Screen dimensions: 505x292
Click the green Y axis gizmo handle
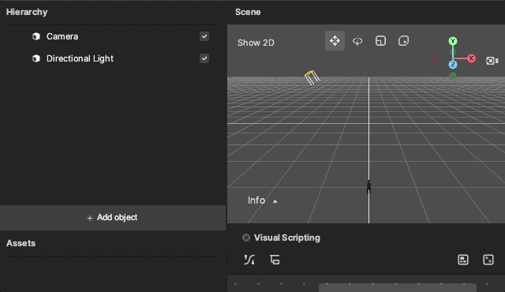(453, 41)
